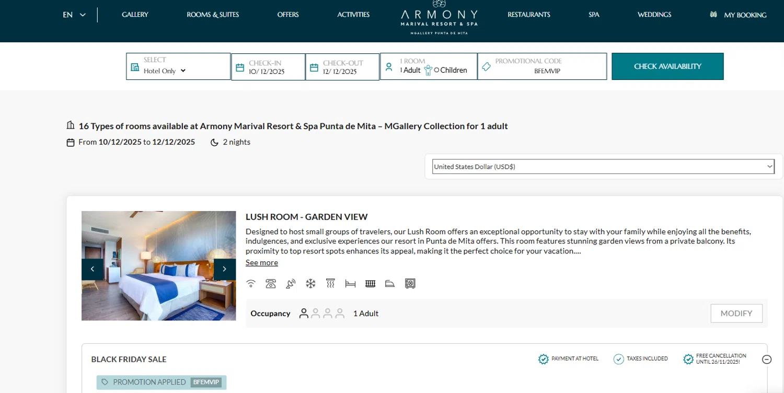Click the Check-out date field
The width and height of the screenshot is (784, 393).
[x=342, y=67]
